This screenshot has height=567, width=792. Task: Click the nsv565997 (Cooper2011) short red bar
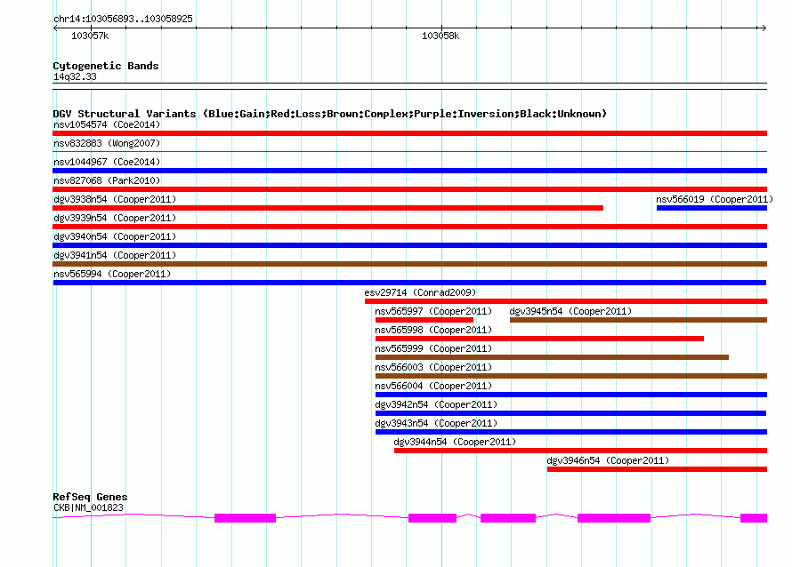point(424,320)
